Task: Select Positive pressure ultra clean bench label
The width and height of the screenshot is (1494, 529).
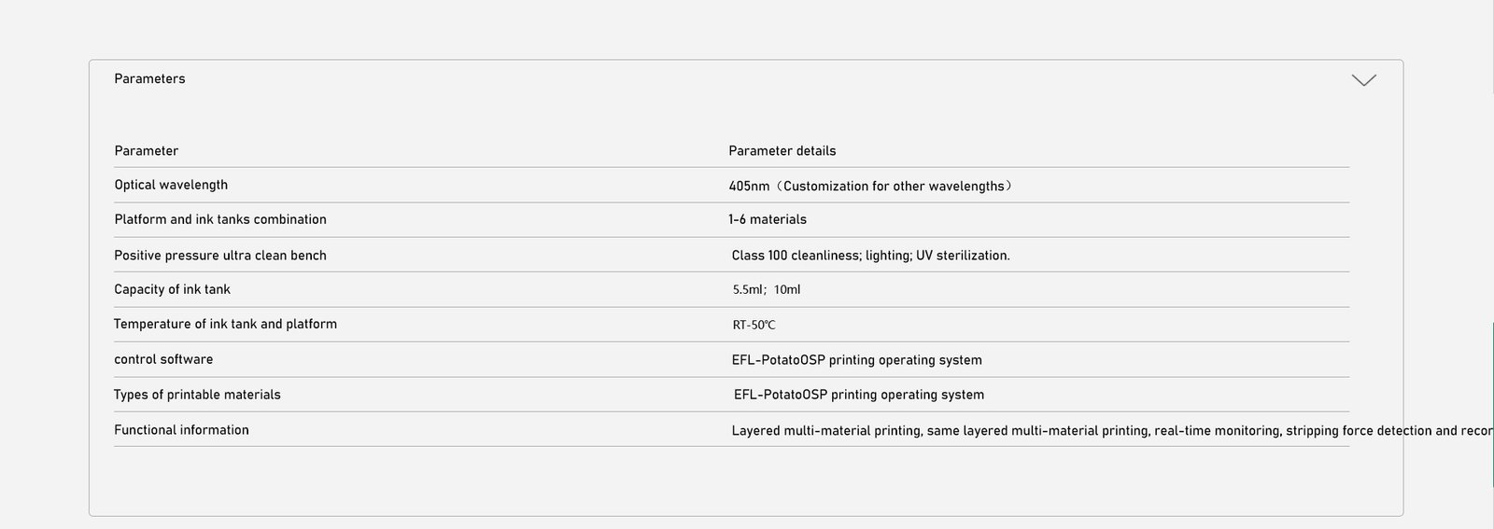Action: coord(220,256)
